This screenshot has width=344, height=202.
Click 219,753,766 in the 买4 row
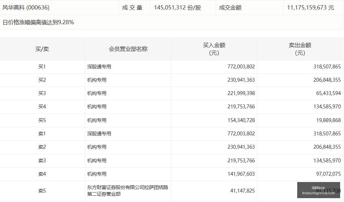(241, 107)
